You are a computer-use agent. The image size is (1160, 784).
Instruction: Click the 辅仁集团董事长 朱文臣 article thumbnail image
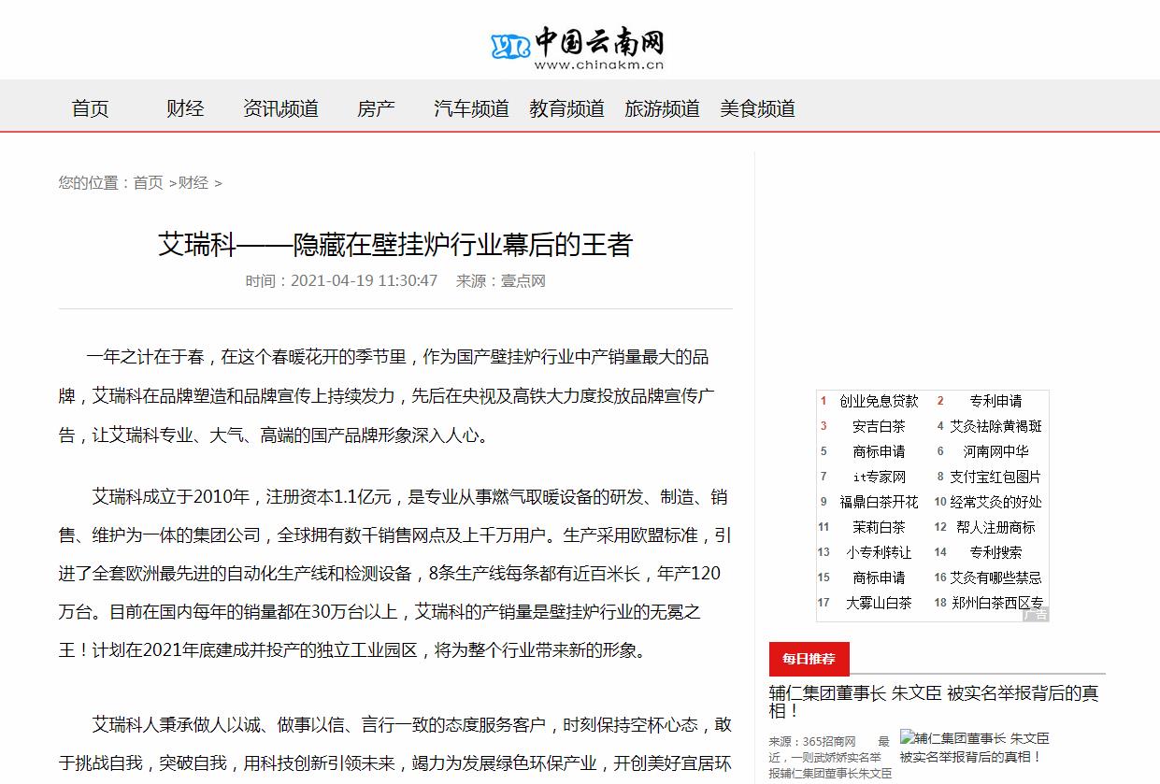pyautogui.click(x=975, y=747)
